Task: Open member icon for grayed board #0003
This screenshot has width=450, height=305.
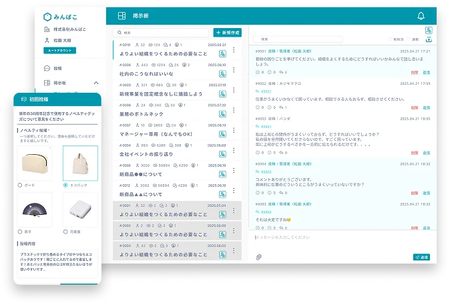Action: click(222, 254)
